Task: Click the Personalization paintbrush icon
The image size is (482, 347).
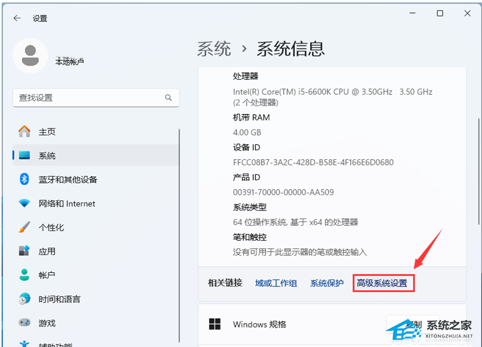Action: [25, 227]
